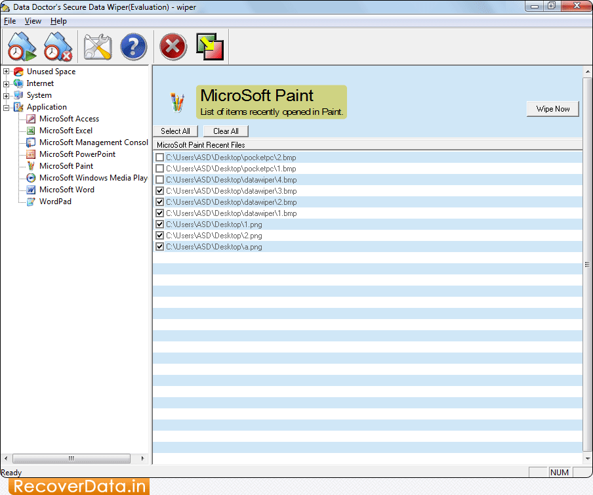
Task: Click the red circle X stop icon
Action: (173, 47)
